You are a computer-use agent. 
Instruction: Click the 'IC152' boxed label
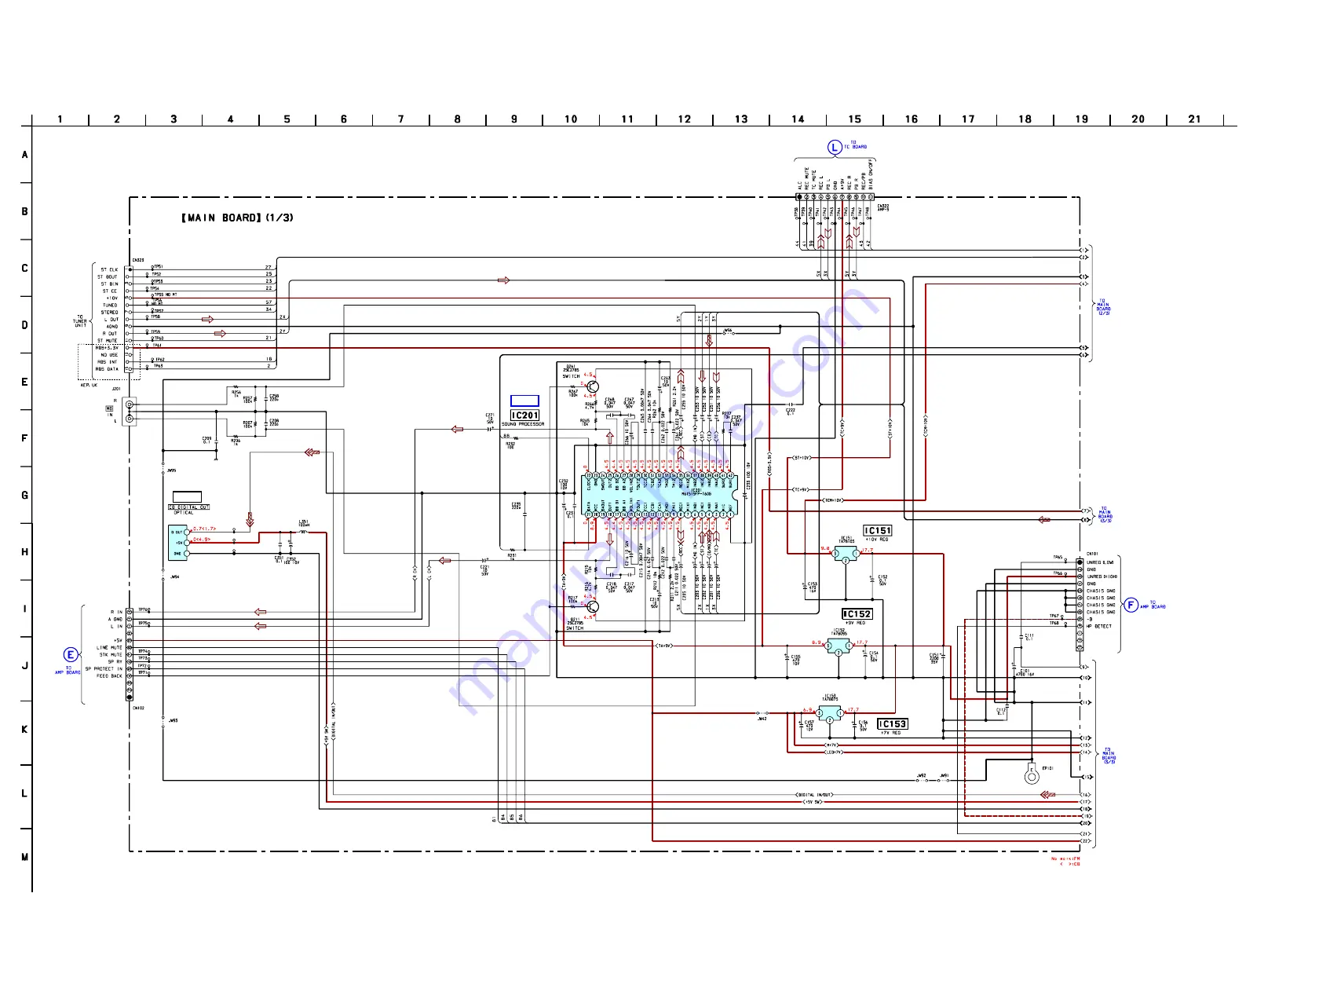click(x=857, y=614)
